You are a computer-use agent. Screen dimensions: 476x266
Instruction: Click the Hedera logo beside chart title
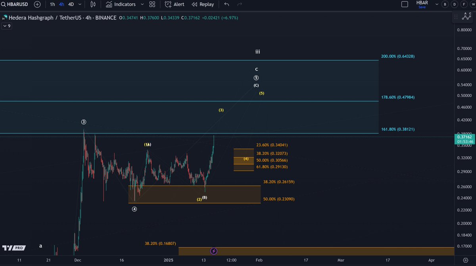pyautogui.click(x=4, y=18)
